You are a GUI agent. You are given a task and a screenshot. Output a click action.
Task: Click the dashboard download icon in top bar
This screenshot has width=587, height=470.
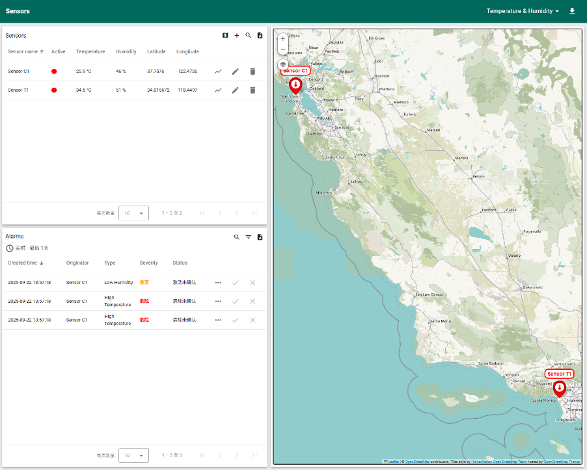point(572,11)
